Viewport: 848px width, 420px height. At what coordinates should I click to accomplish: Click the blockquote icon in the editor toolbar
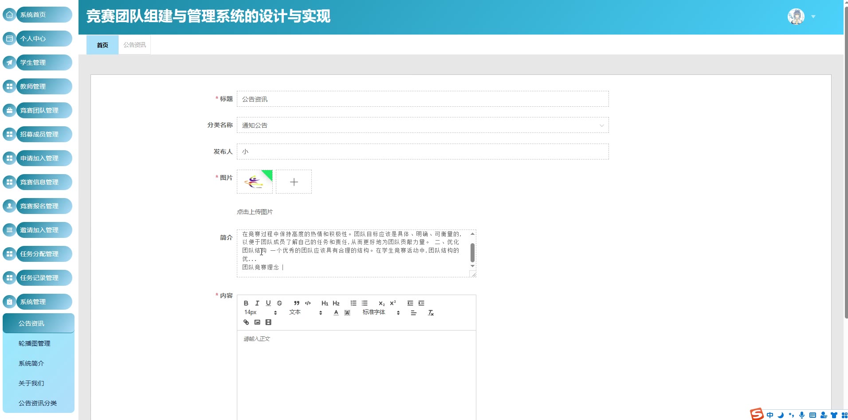[297, 303]
